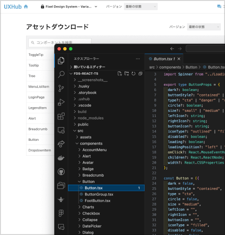Screen dimensions: 225x235
Task: Expand the assets folder
Action: pos(106,137)
